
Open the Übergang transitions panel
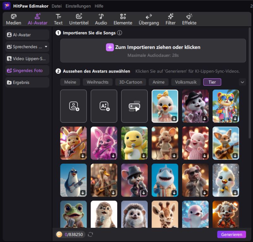click(x=149, y=19)
